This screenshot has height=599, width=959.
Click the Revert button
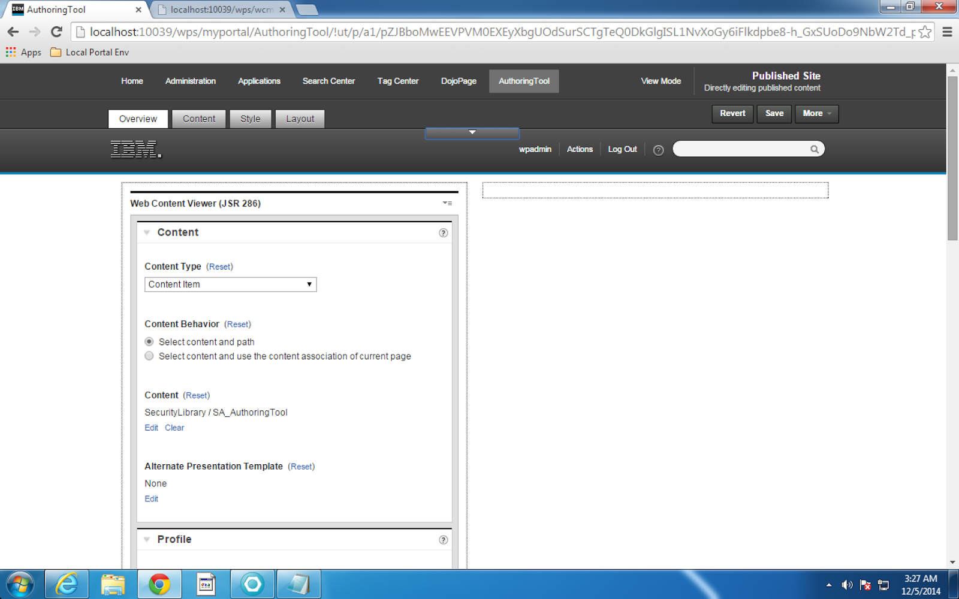click(732, 113)
